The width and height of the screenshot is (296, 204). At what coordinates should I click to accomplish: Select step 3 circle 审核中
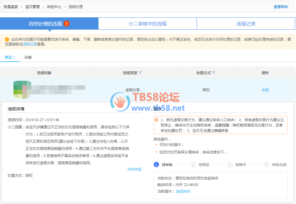coord(229,165)
